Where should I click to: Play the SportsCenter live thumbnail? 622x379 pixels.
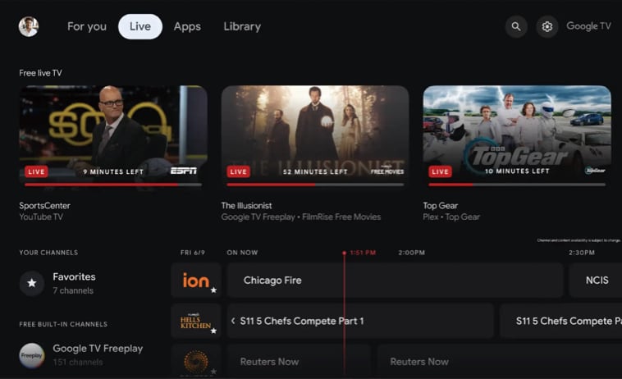113,136
